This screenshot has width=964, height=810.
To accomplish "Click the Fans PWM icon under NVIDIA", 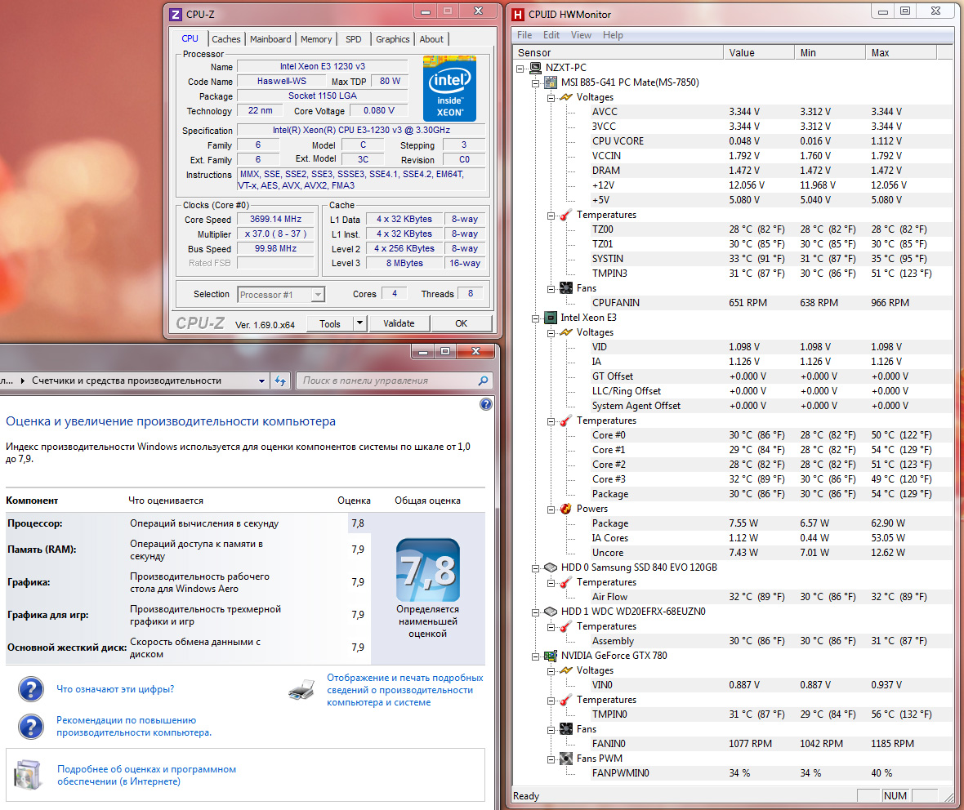I will [x=566, y=759].
